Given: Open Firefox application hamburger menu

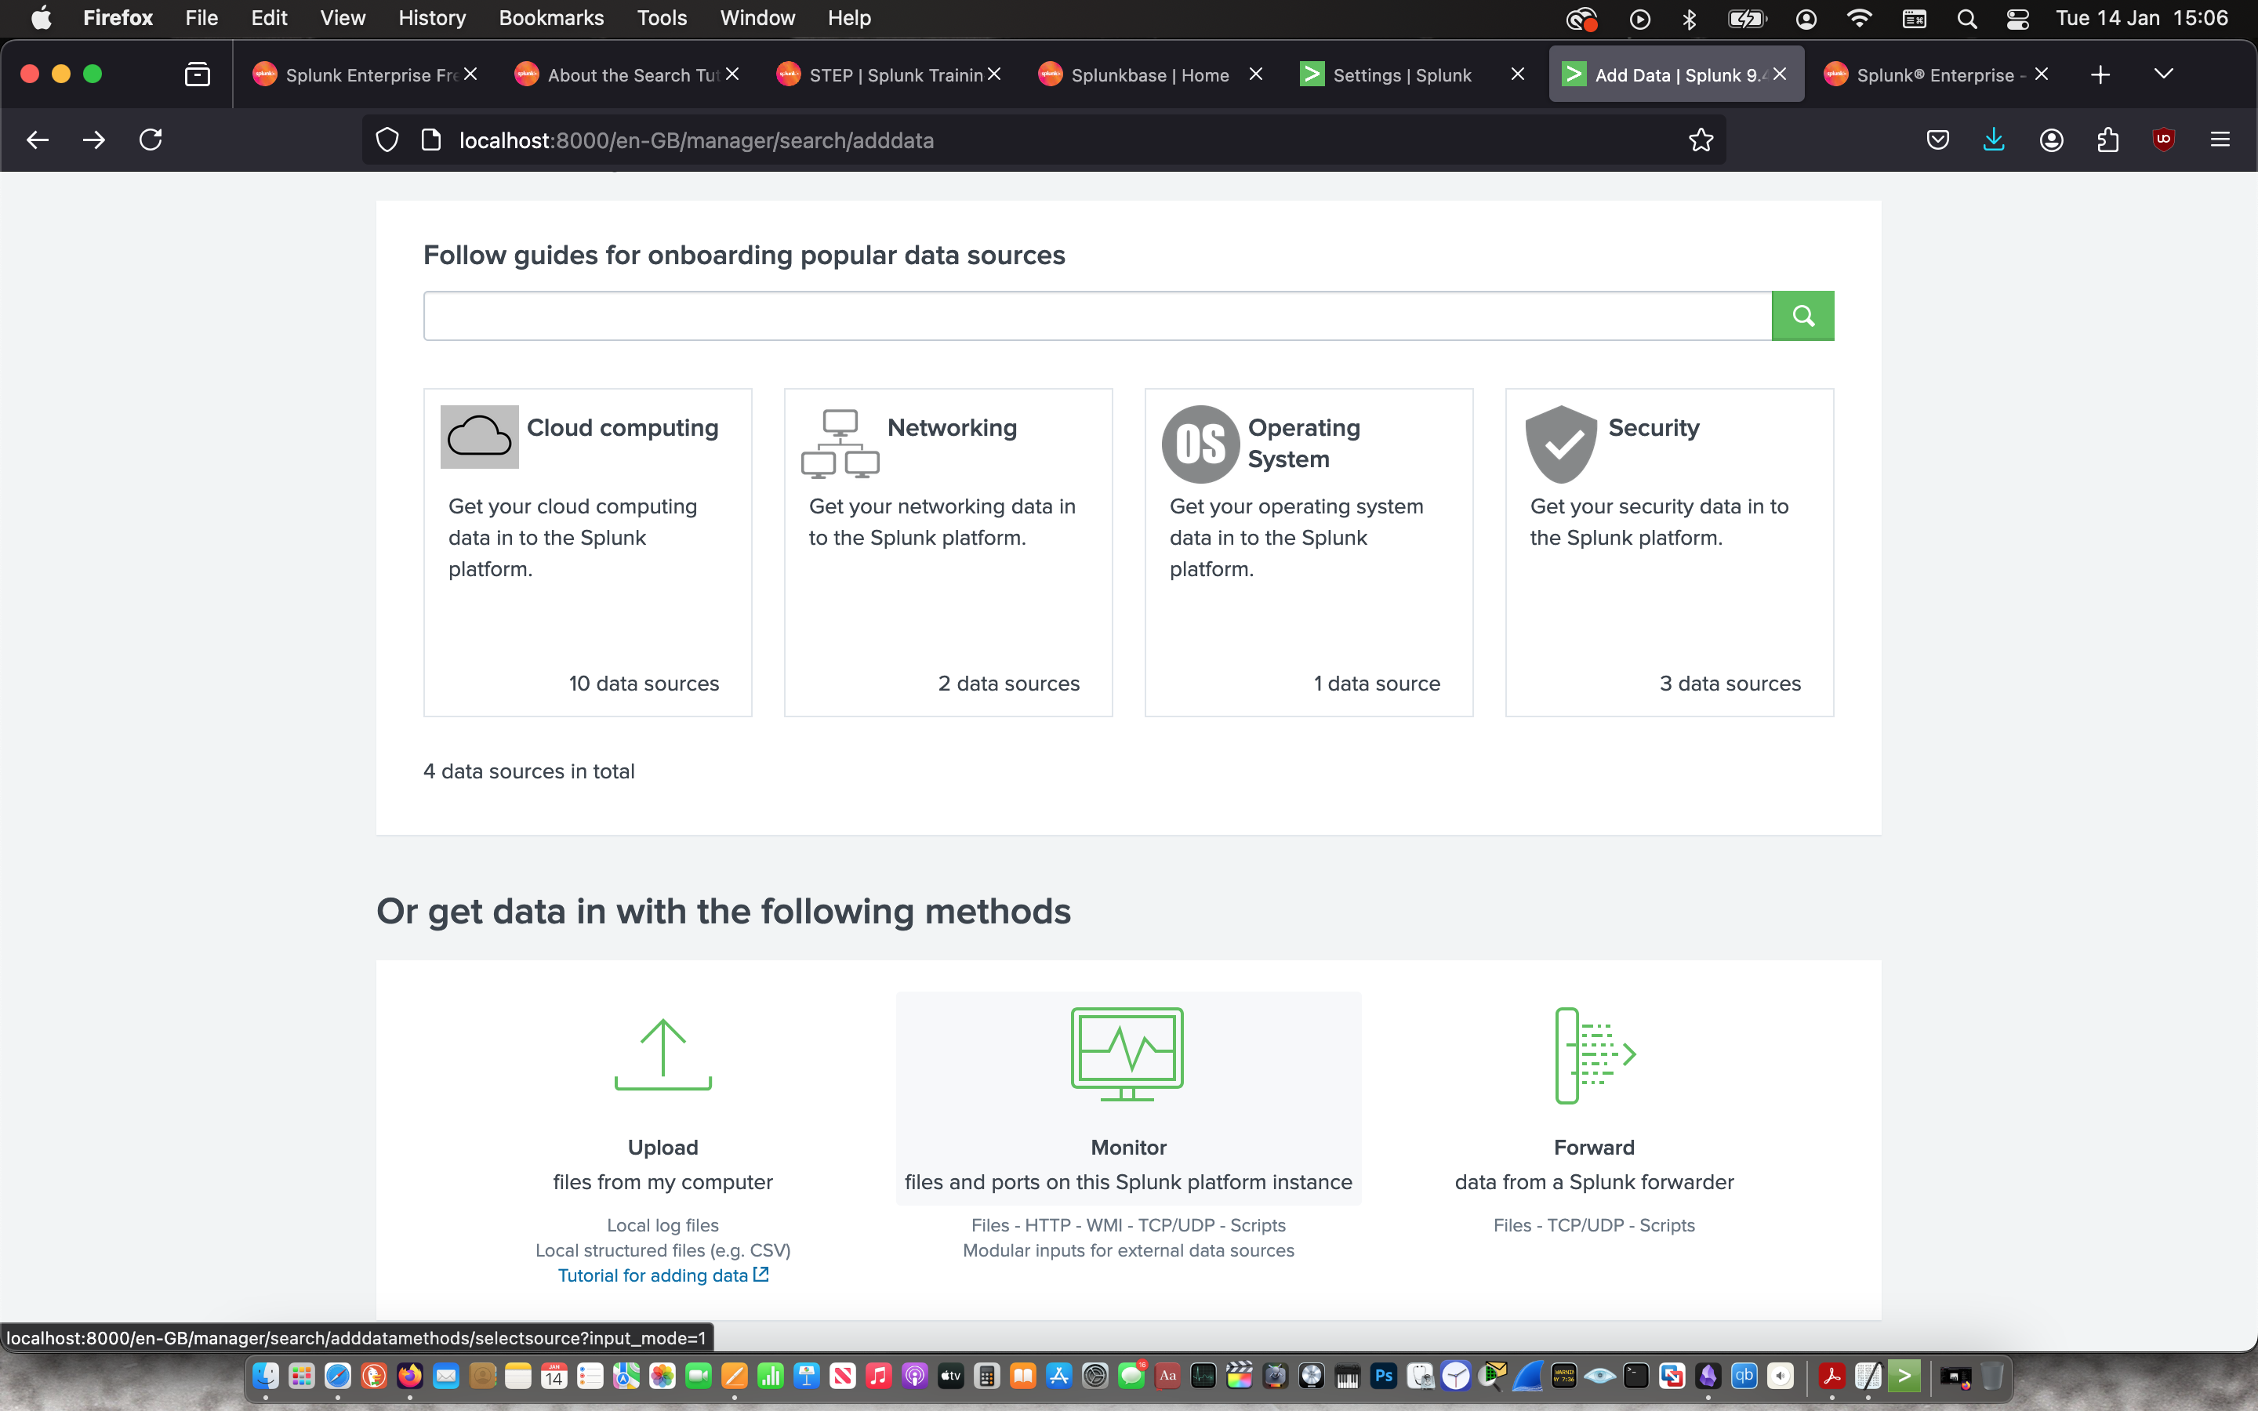Looking at the screenshot, I should tap(2220, 140).
